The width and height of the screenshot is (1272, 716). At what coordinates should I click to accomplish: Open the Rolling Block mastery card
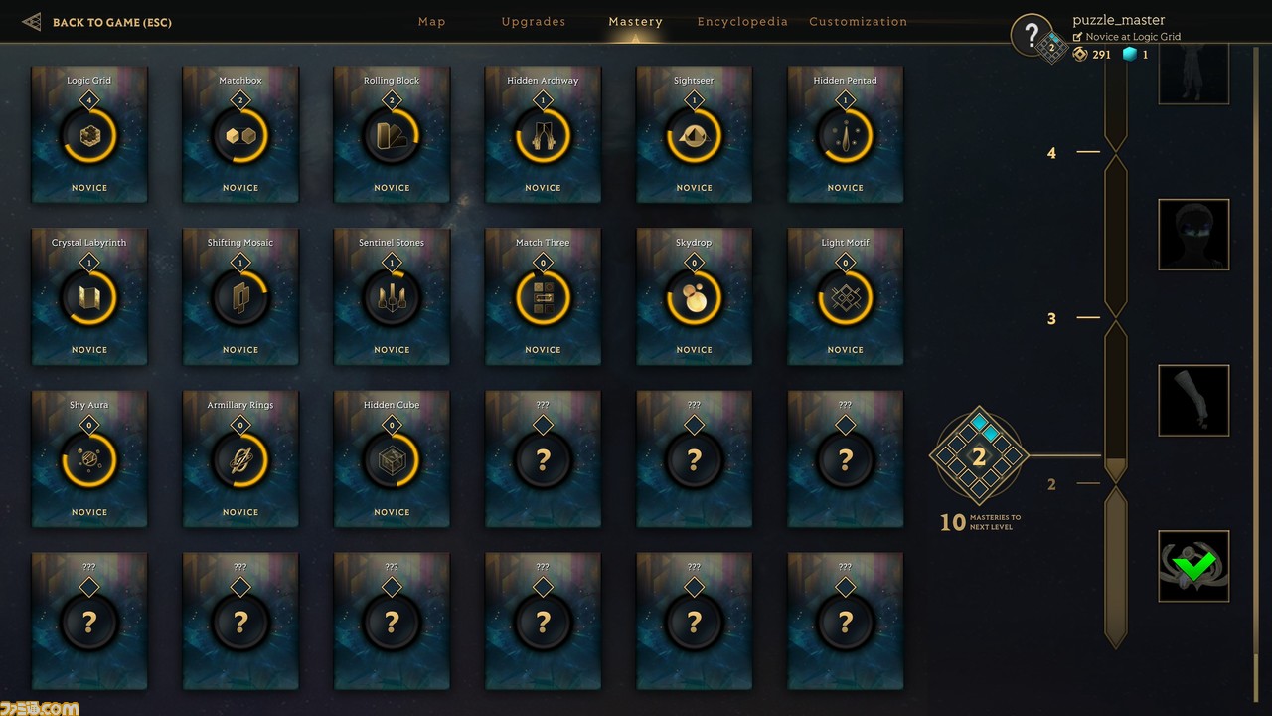click(x=392, y=133)
